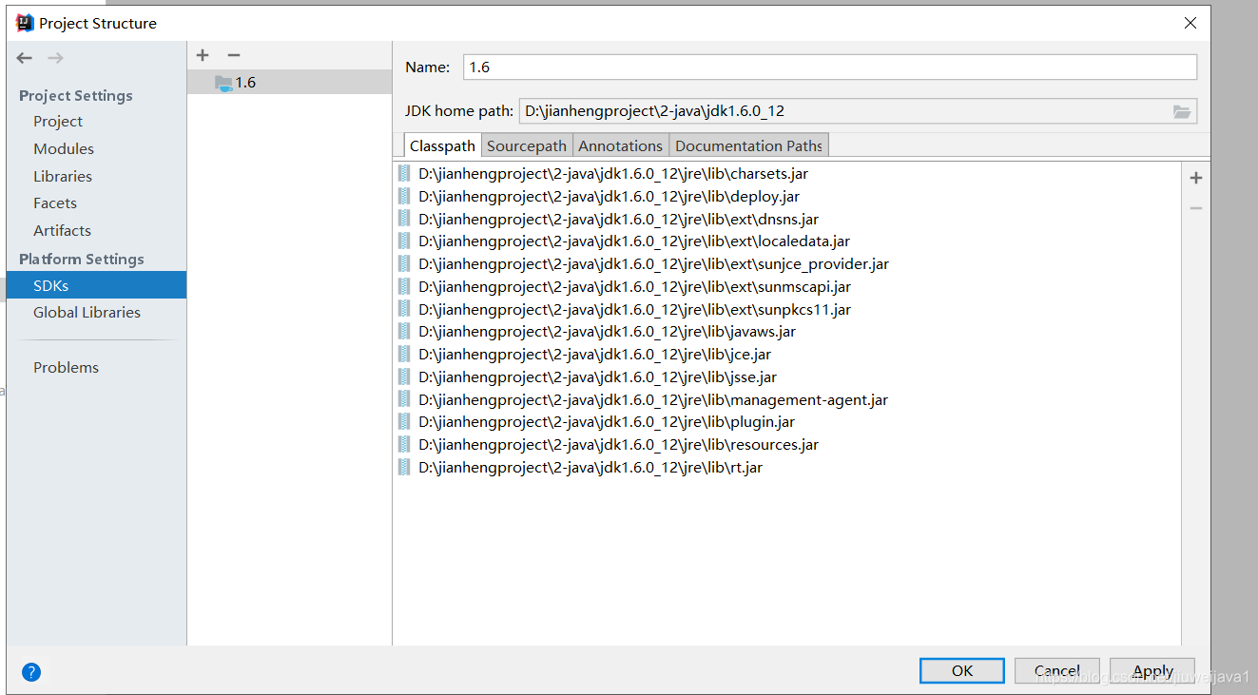Open Modules settings in sidebar
The height and width of the screenshot is (695, 1258).
click(64, 149)
